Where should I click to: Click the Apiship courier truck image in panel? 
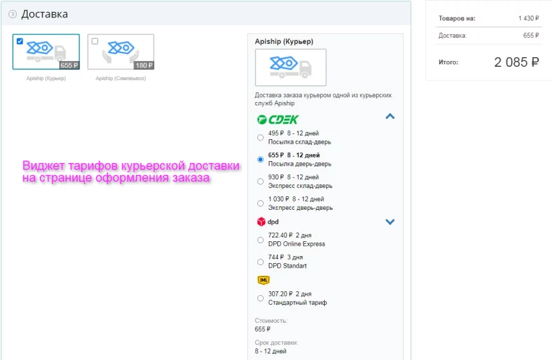coord(290,67)
